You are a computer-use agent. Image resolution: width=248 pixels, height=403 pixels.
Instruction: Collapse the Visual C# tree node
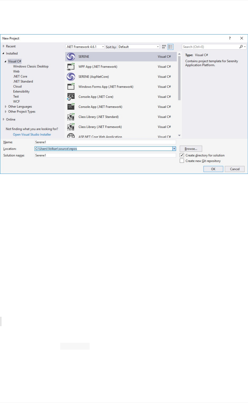[5, 61]
